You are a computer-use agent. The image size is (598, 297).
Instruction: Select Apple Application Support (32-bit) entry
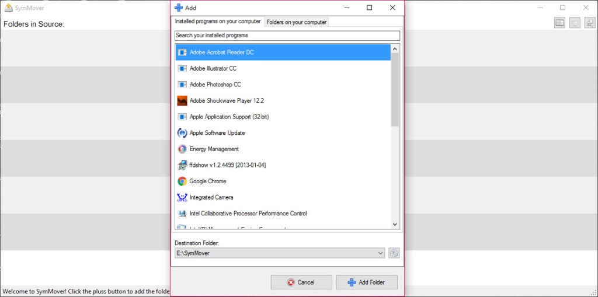click(x=283, y=117)
